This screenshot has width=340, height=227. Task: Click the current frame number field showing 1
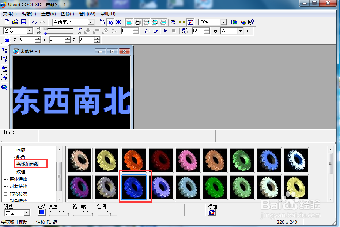click(127, 31)
